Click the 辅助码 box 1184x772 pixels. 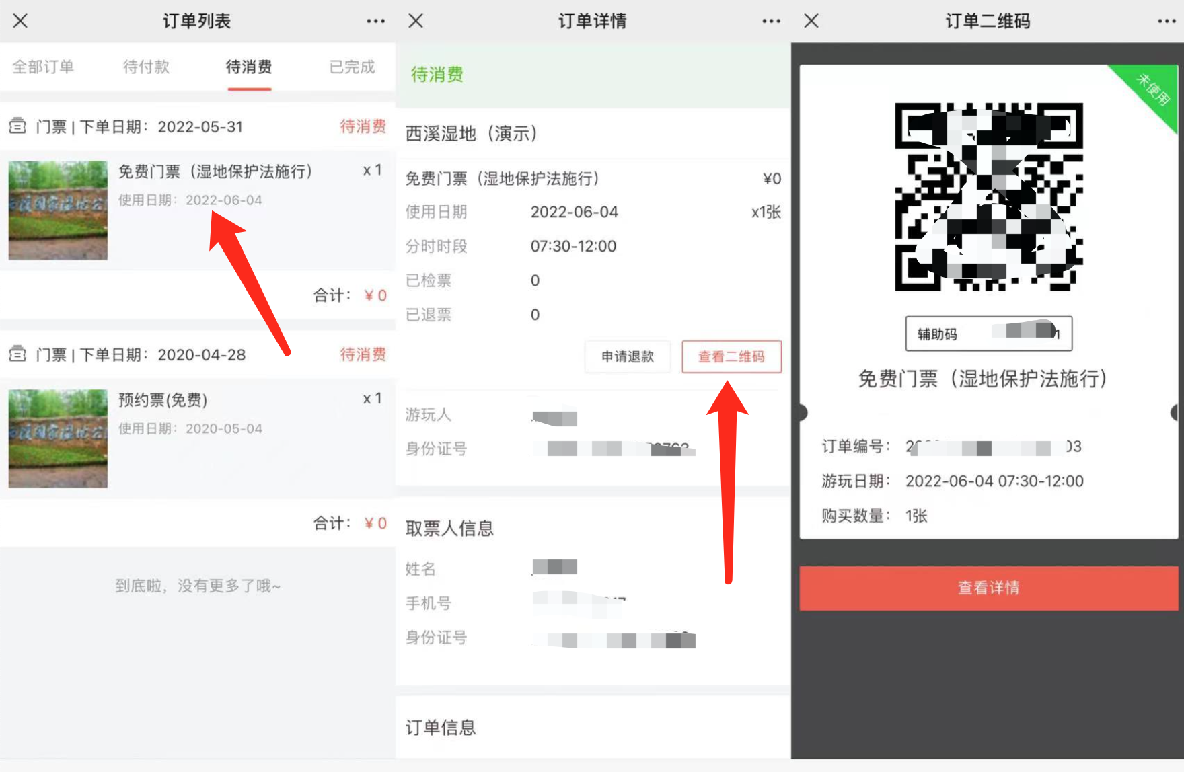click(x=988, y=334)
